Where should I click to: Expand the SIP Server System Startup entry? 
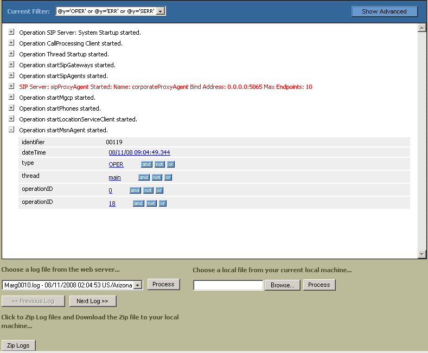[11, 33]
